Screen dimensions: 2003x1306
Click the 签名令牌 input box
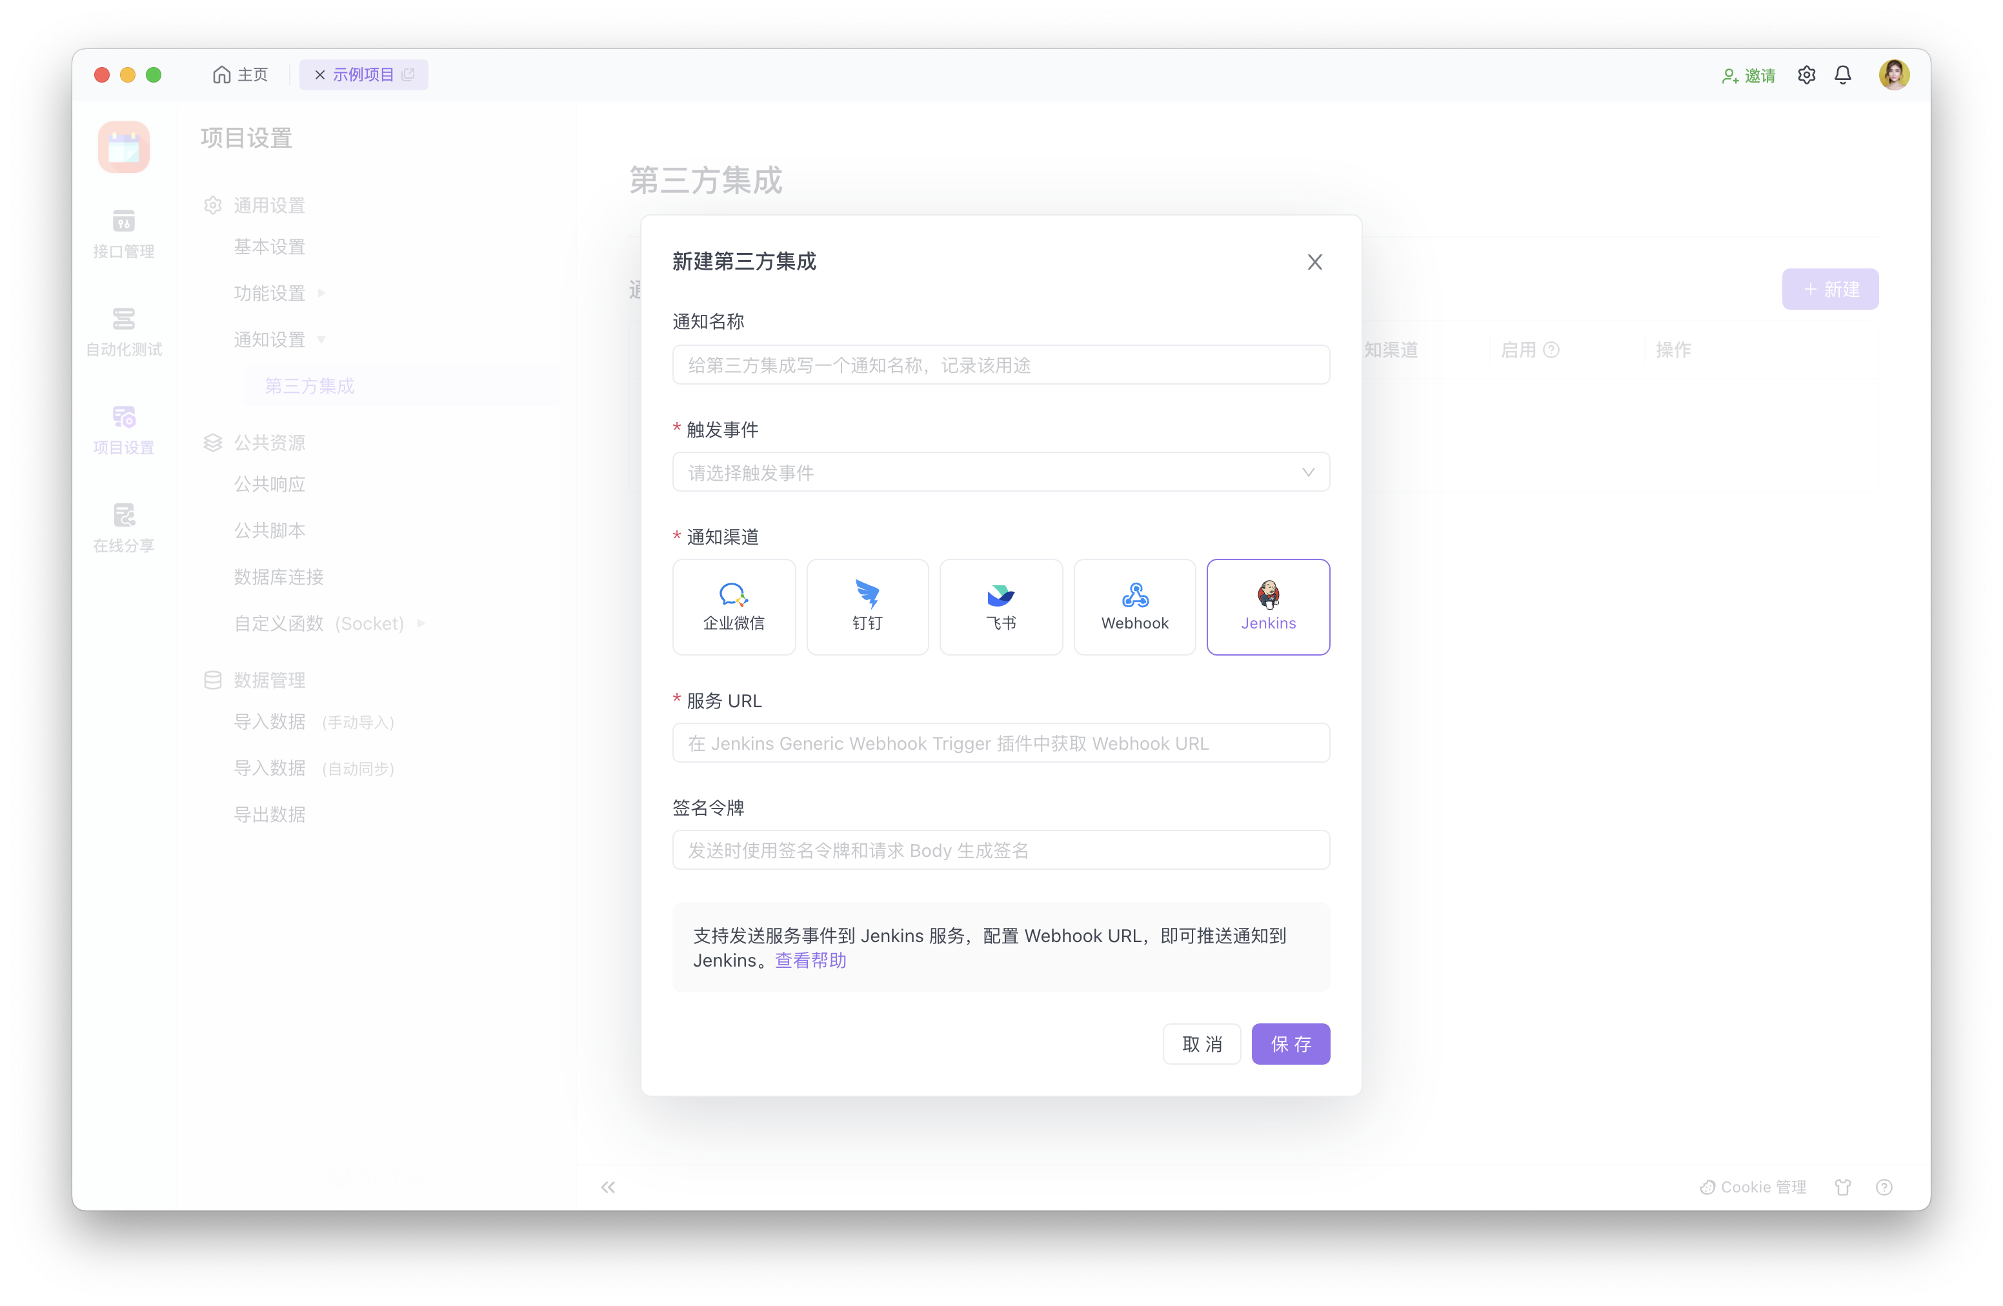[x=1000, y=850]
